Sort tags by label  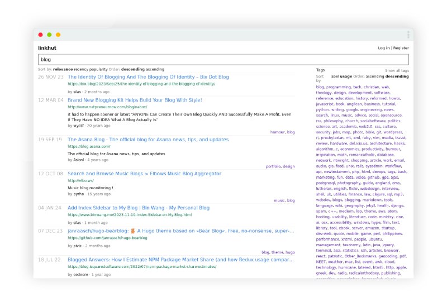[x=335, y=76]
